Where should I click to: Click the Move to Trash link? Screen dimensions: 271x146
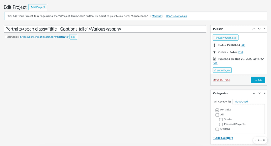(x=221, y=80)
